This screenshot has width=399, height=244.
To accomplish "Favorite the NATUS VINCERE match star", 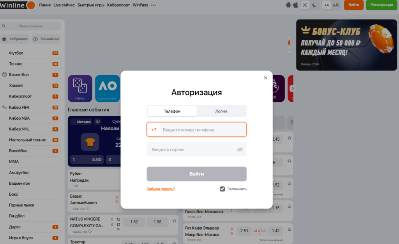I will 174,221.
